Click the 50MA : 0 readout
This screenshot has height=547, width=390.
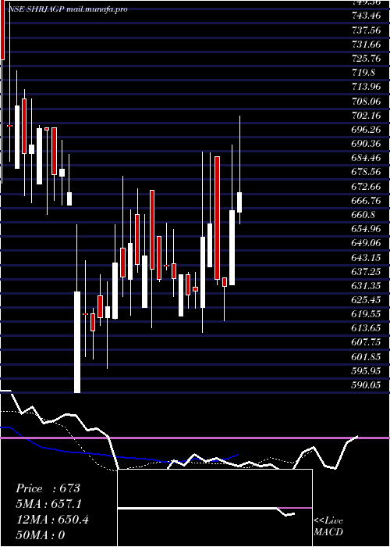(x=41, y=535)
